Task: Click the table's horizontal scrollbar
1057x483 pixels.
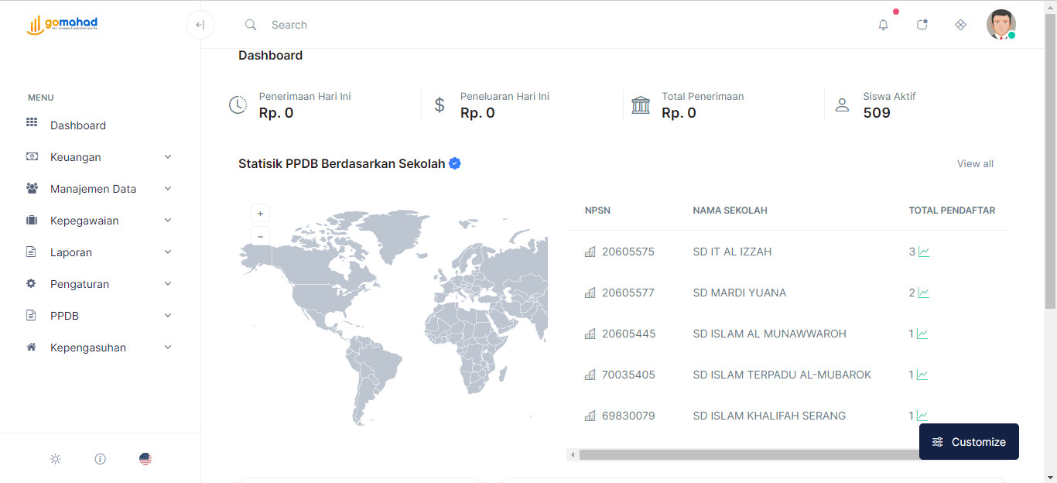Action: pyautogui.click(x=743, y=455)
